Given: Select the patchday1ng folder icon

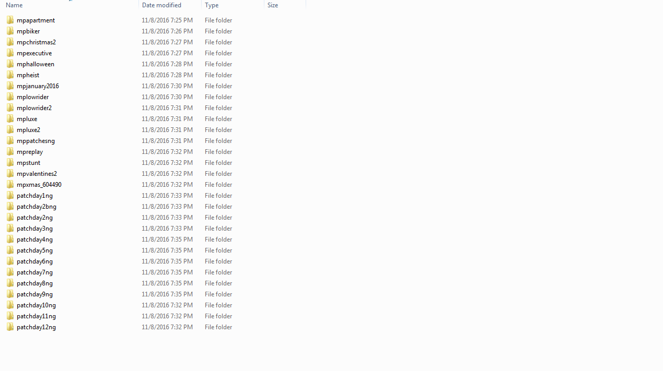Looking at the screenshot, I should point(10,196).
